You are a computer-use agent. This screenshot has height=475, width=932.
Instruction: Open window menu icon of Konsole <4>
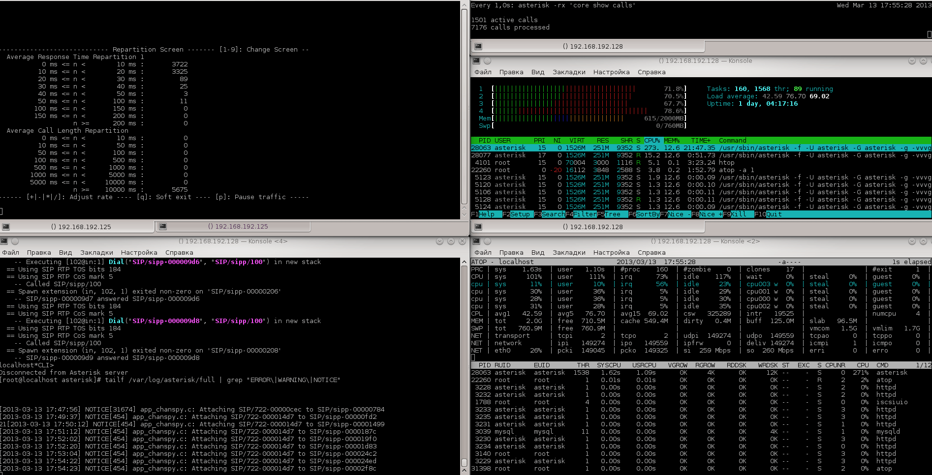4,241
